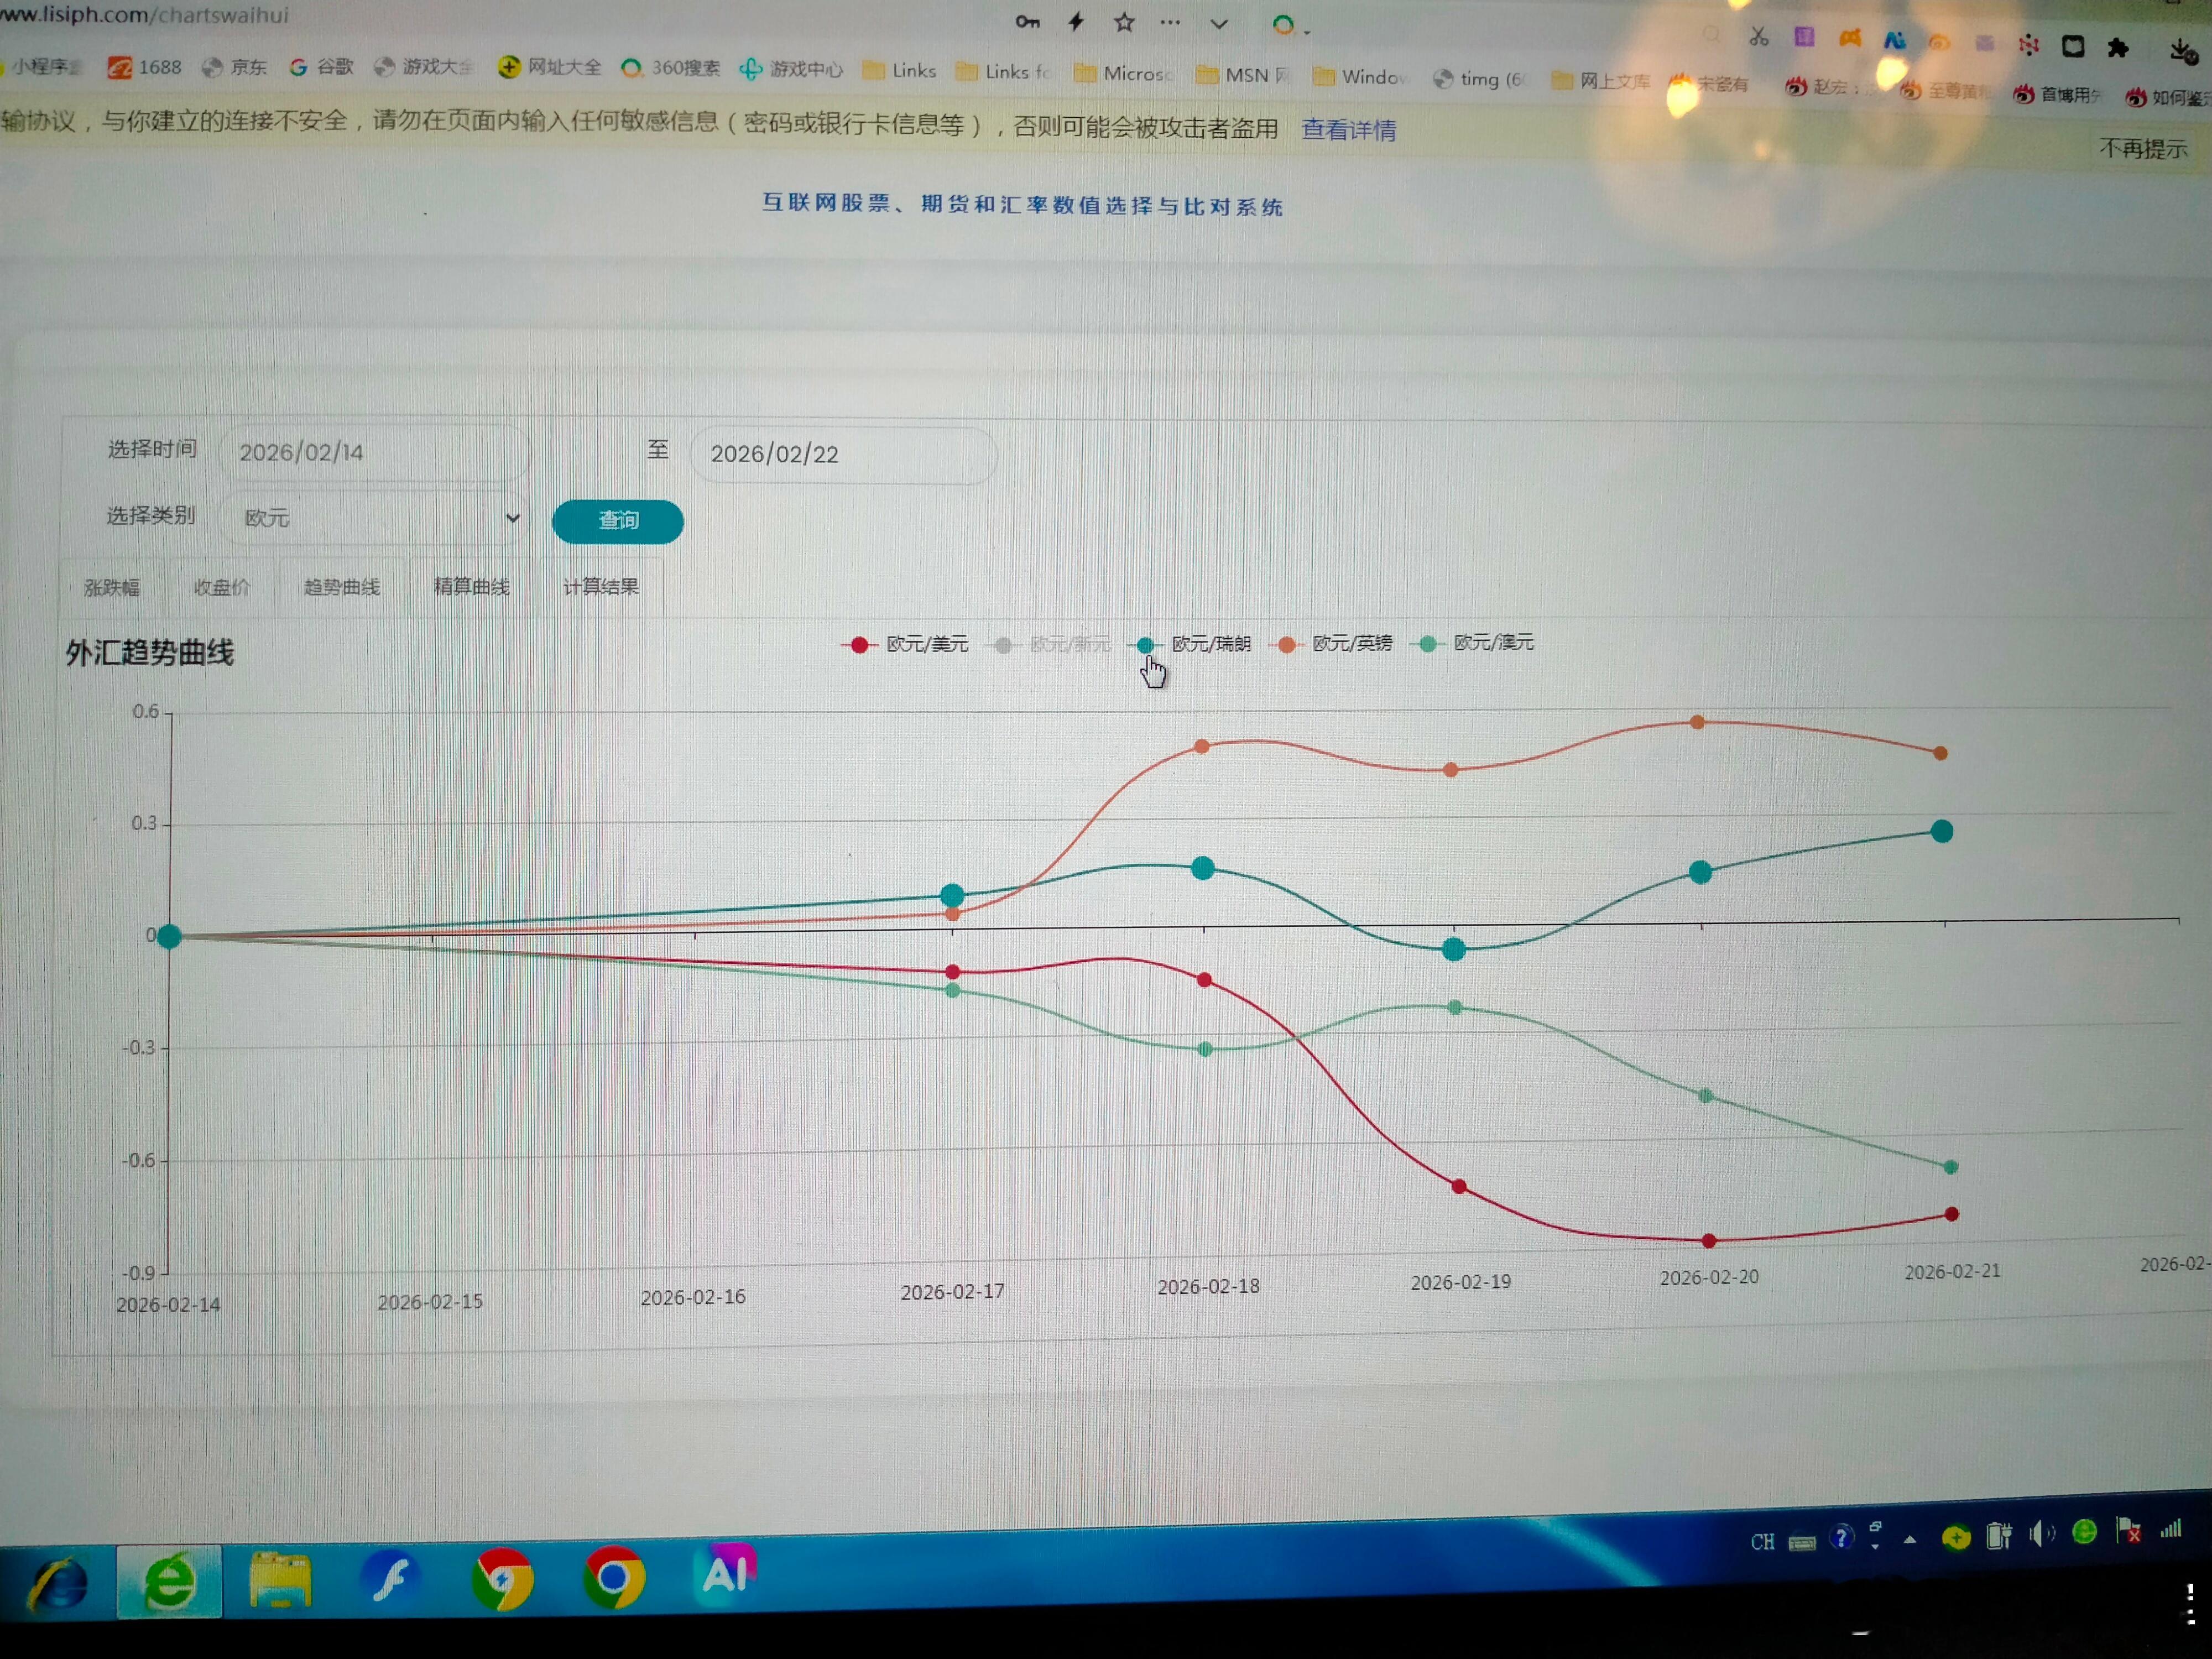Image resolution: width=2212 pixels, height=1659 pixels.
Task: Expand the browser address bar chevron dropdown
Action: (x=1218, y=24)
